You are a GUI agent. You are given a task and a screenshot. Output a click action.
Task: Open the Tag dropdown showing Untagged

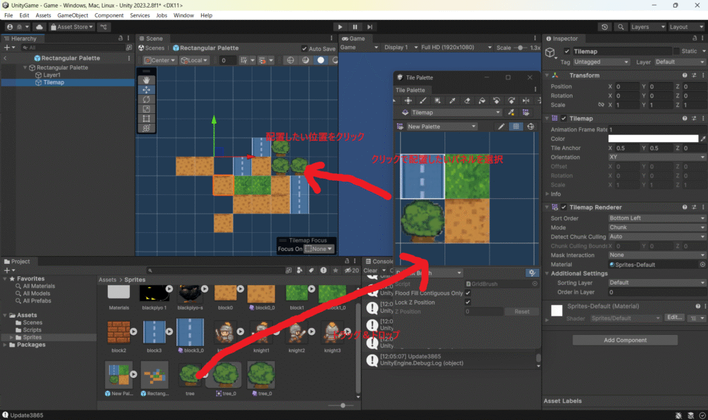click(601, 62)
